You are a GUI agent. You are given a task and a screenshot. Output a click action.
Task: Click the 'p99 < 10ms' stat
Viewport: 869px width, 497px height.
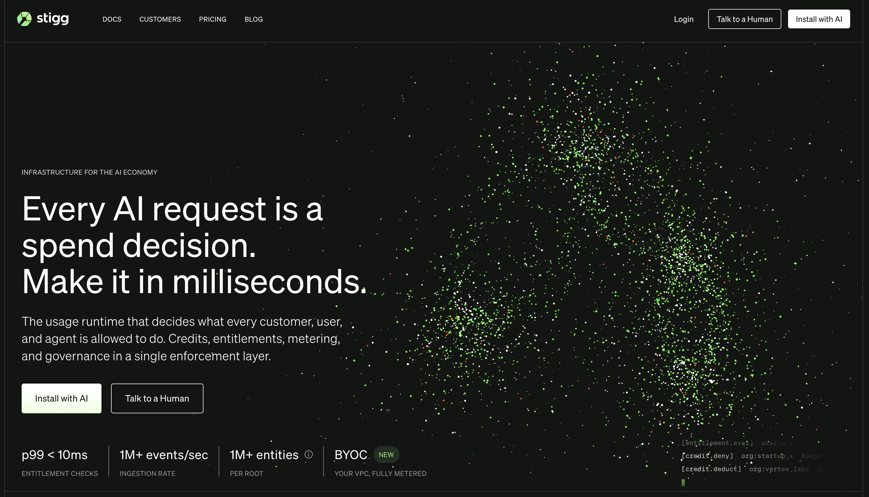click(x=54, y=455)
